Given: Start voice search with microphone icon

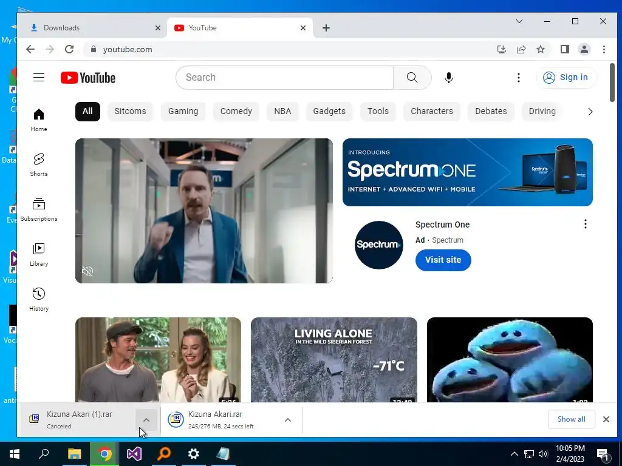Looking at the screenshot, I should (x=449, y=77).
